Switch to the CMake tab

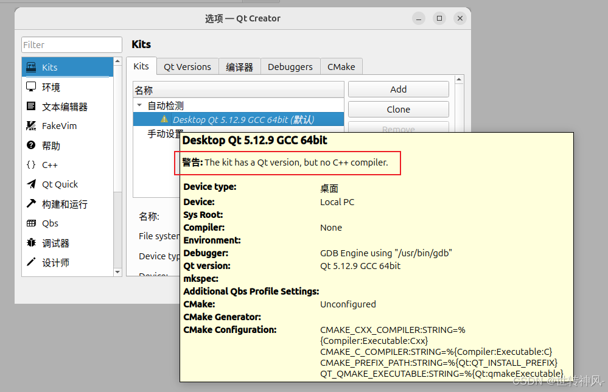click(341, 67)
